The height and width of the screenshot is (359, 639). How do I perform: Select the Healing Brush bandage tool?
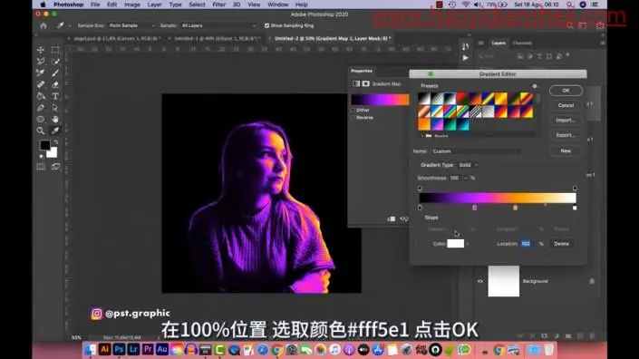[41, 84]
